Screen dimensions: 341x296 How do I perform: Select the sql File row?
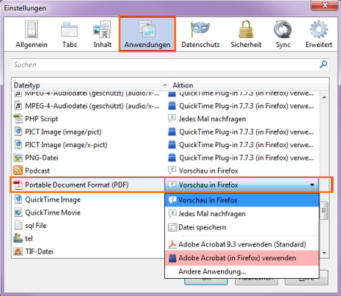pos(87,226)
